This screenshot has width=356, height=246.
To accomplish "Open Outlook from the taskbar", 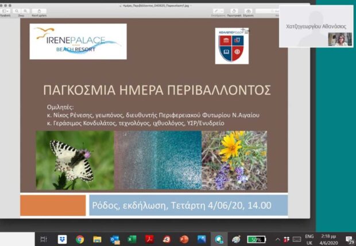I will coord(115,240).
